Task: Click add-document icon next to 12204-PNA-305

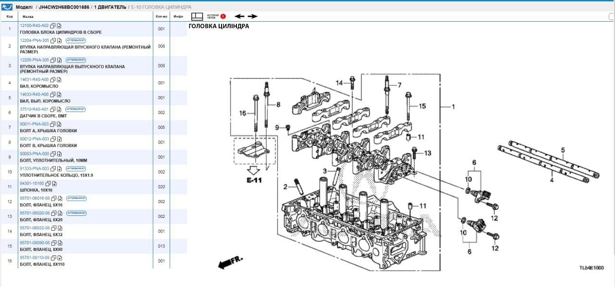Action: pyautogui.click(x=60, y=40)
